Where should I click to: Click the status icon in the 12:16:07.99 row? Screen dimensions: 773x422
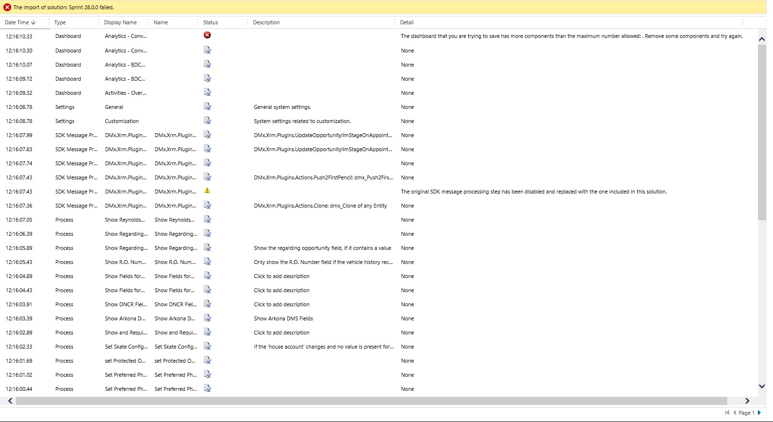207,134
